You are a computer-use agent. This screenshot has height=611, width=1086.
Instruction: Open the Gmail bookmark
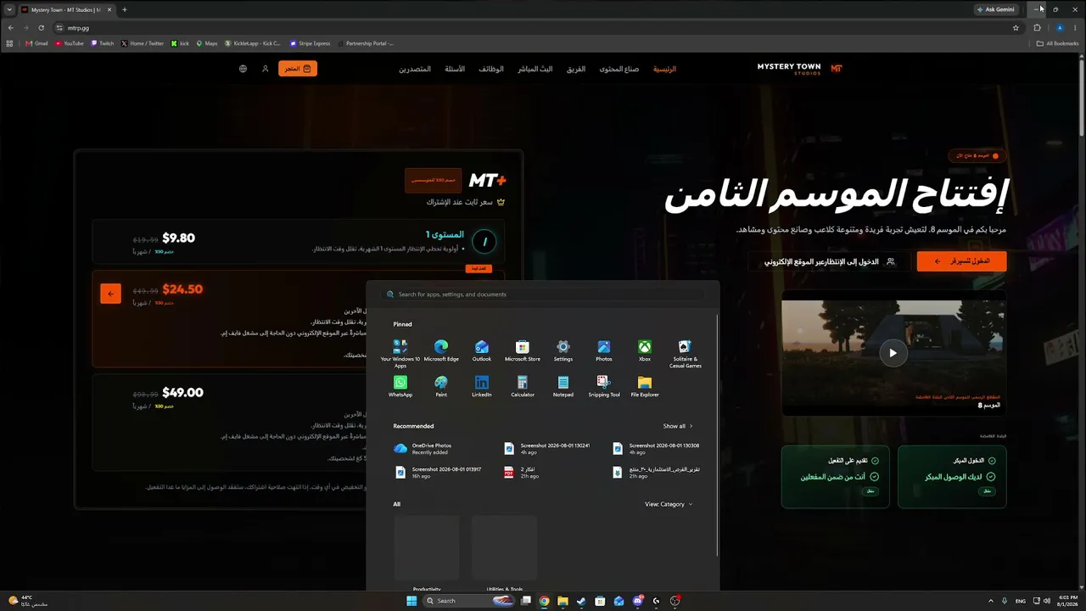pos(36,43)
